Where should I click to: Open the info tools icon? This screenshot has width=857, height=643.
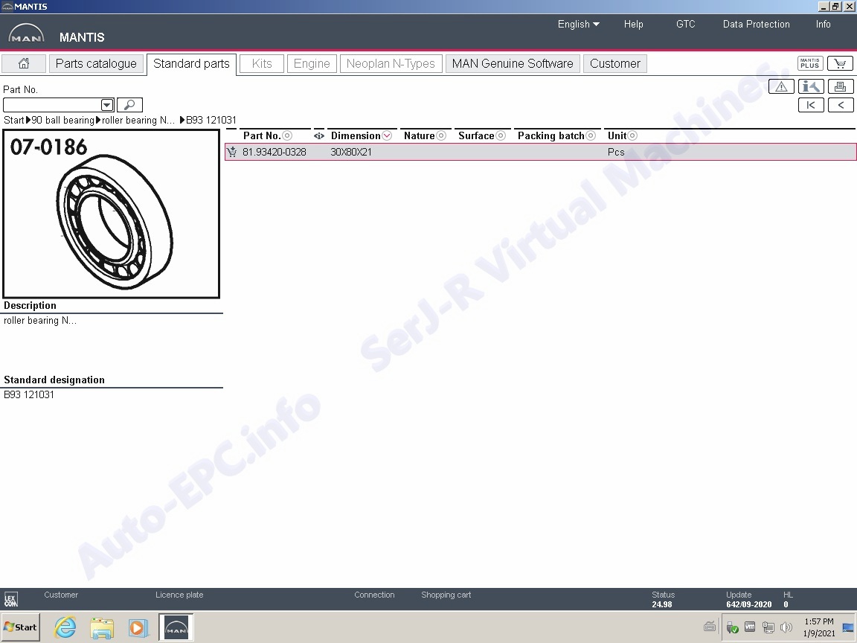click(811, 86)
